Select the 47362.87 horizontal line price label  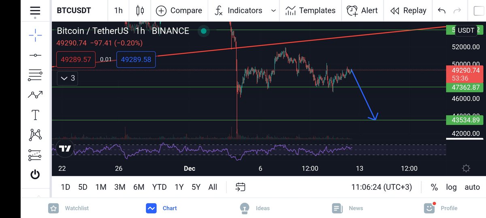(465, 87)
